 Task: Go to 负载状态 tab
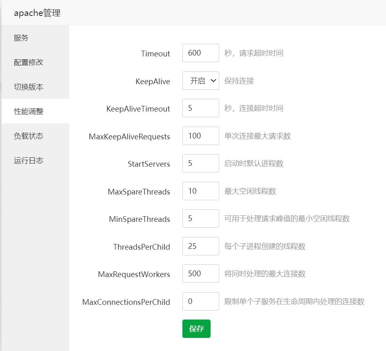coord(35,136)
